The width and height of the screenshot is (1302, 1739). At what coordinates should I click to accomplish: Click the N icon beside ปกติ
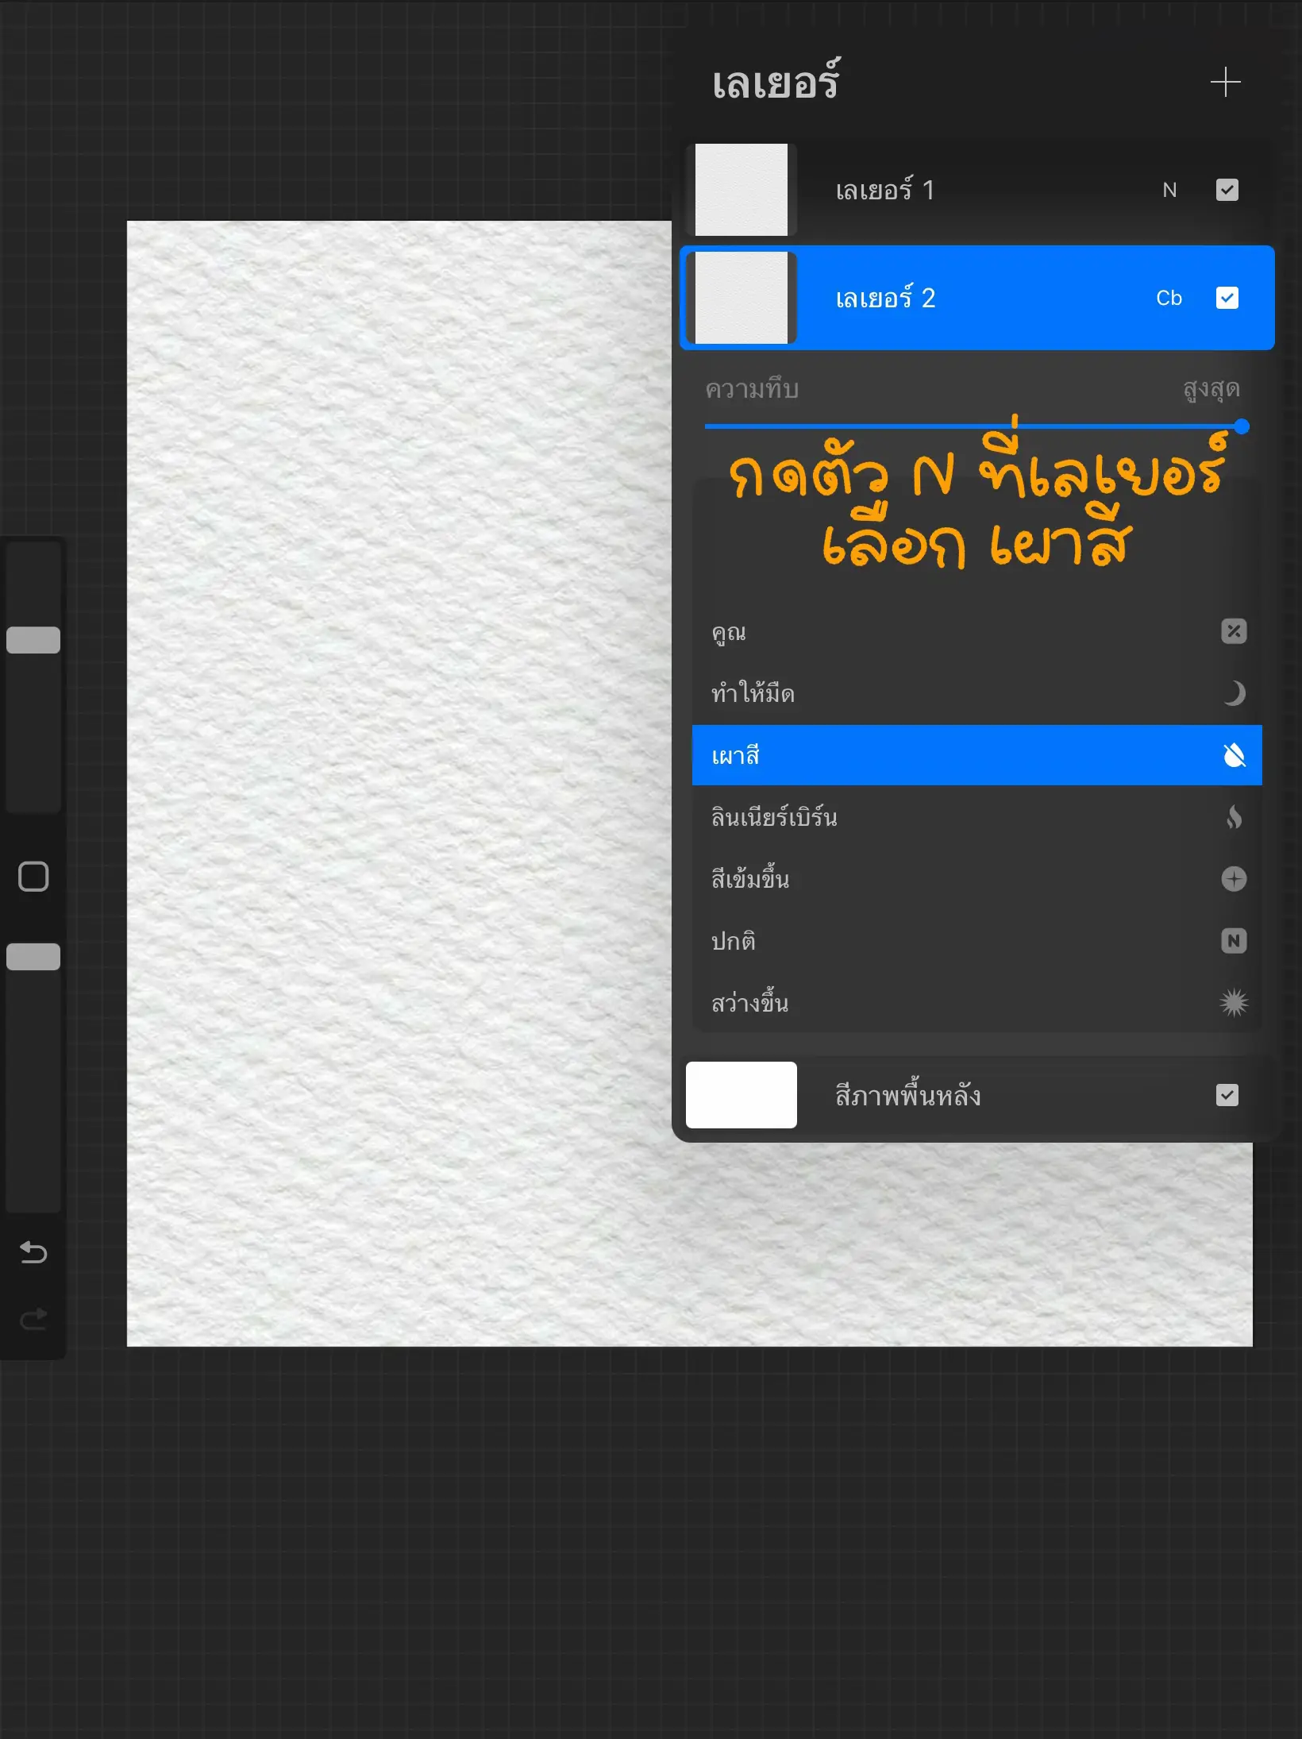coord(1233,941)
